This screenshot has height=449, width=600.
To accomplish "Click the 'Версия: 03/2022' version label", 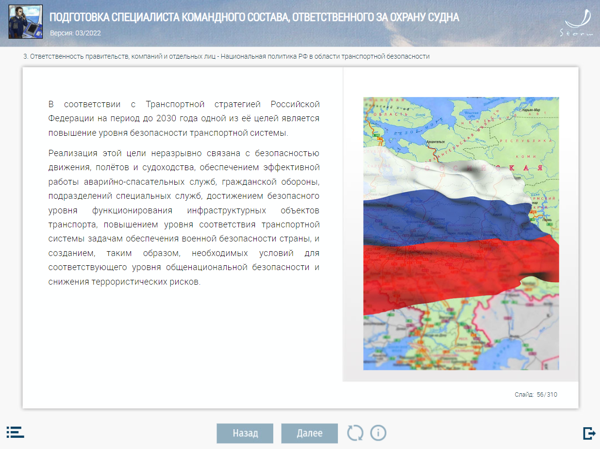I will pyautogui.click(x=75, y=33).
